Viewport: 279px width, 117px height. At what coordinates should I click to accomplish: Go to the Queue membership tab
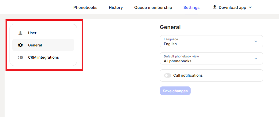click(x=153, y=7)
